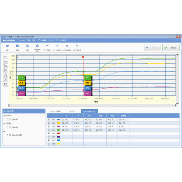Click the CH5 red color swatch

(58, 133)
